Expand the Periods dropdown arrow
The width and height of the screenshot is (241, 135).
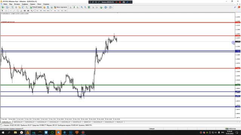(107, 7)
